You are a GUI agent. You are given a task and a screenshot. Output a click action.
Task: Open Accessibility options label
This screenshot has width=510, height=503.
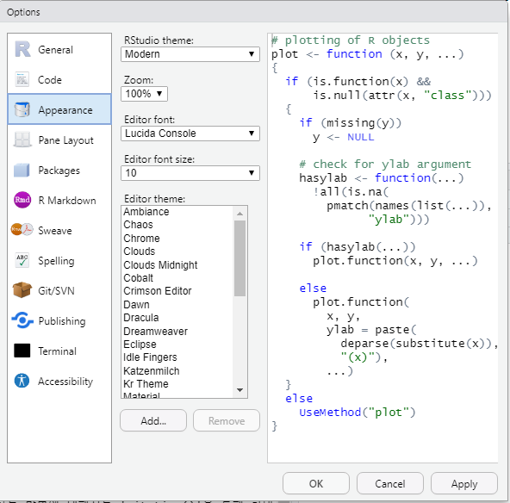point(65,382)
